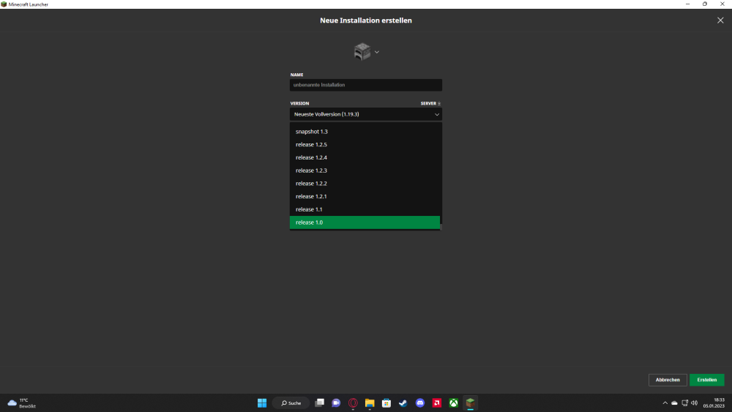
Task: Open Microsoft Store from the taskbar
Action: point(386,402)
